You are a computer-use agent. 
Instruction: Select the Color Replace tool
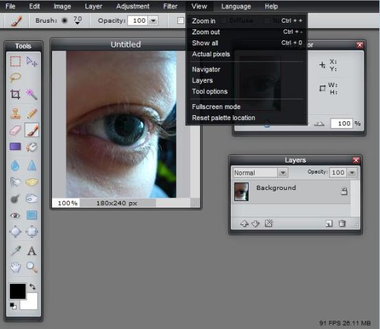point(31,147)
